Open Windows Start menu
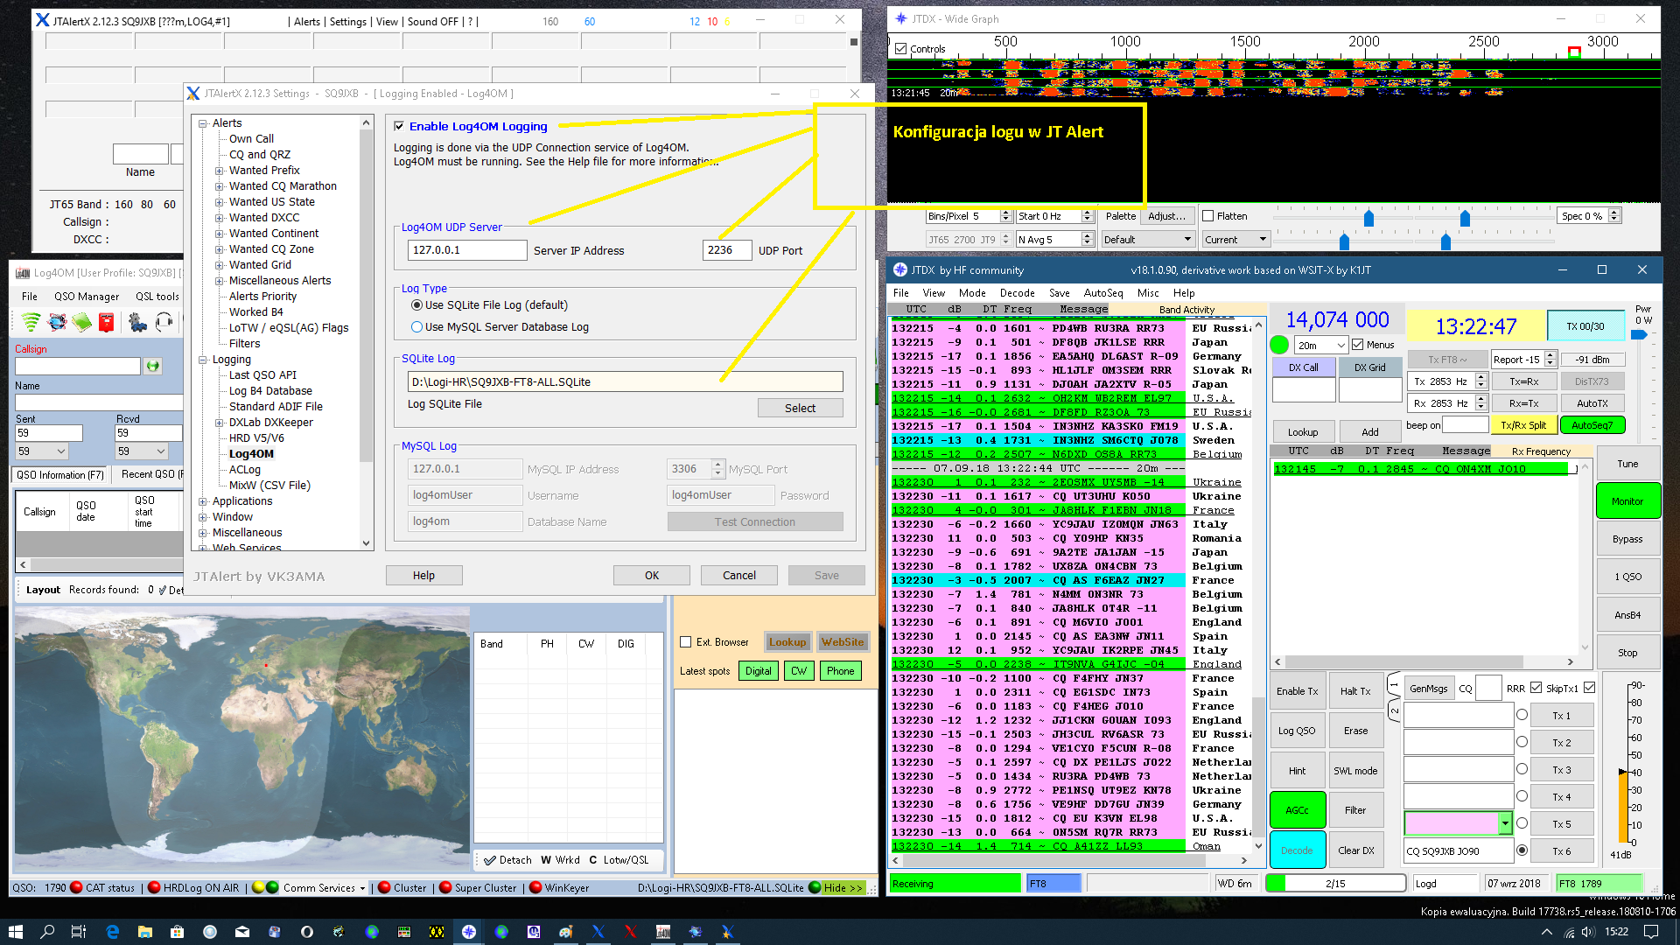This screenshot has height=945, width=1680. point(15,932)
